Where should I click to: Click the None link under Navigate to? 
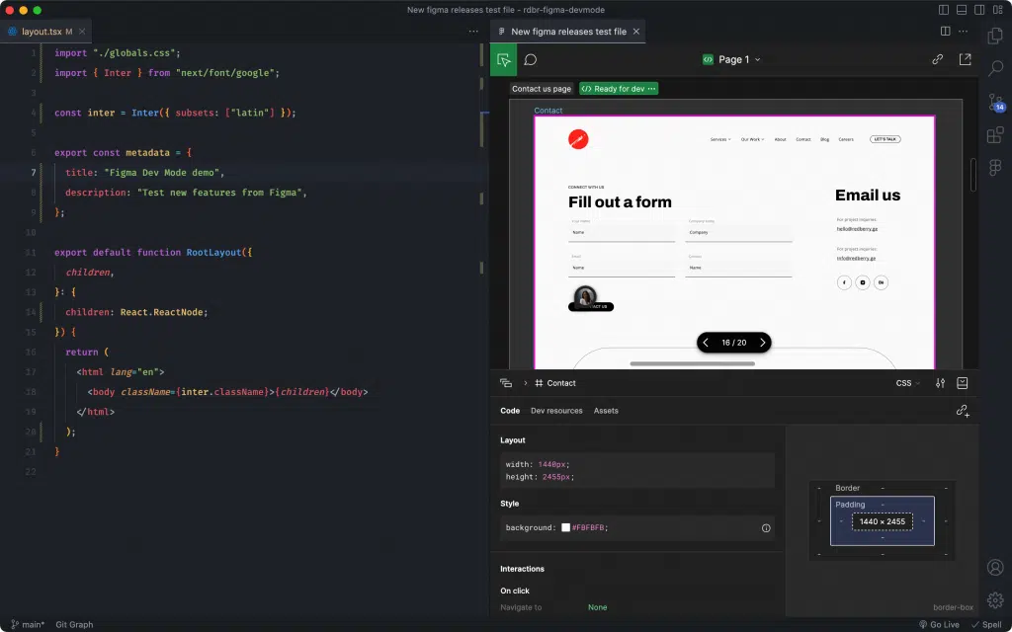[x=597, y=607]
